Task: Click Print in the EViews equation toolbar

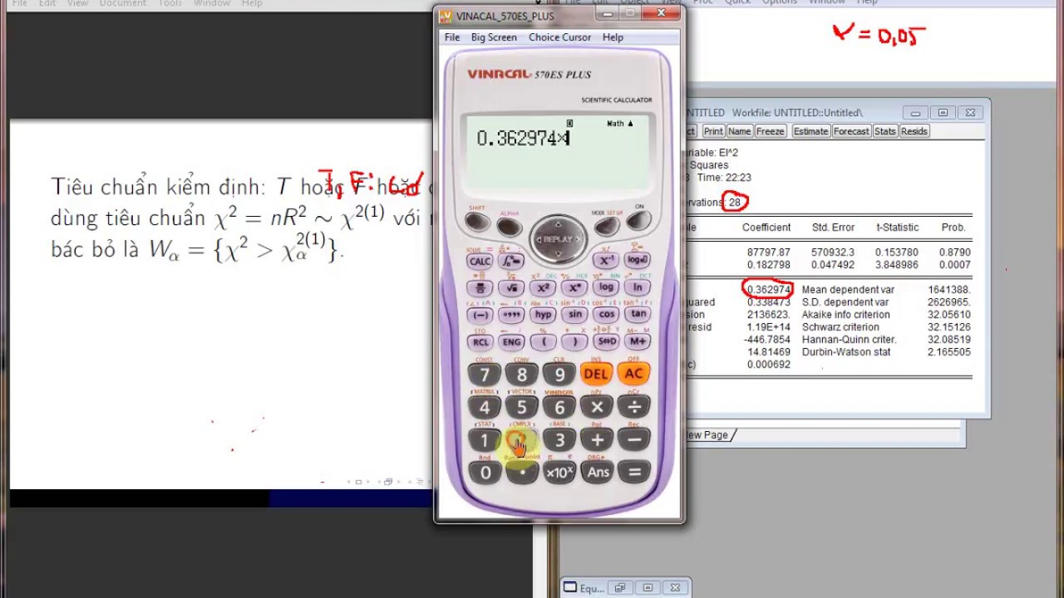Action: (x=713, y=131)
